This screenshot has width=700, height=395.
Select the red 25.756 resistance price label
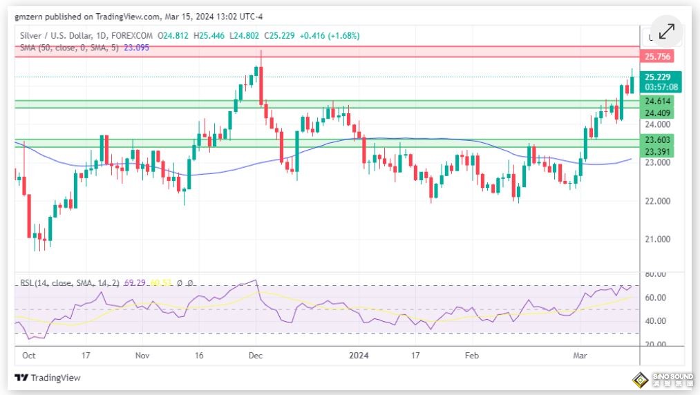pyautogui.click(x=657, y=57)
